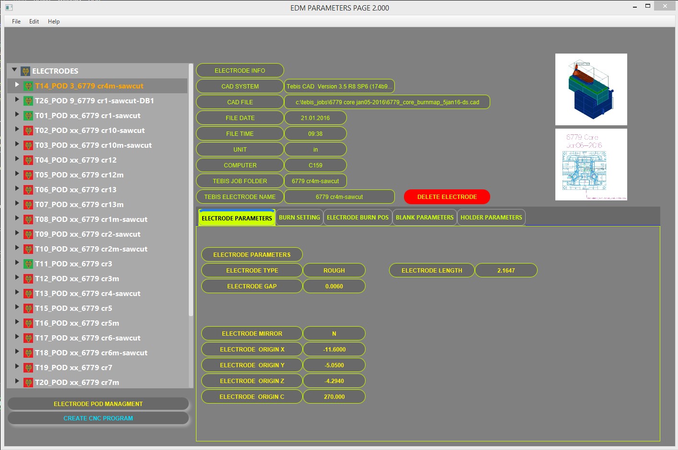
Task: Click the ELECTRODE INFO header button
Action: point(240,71)
